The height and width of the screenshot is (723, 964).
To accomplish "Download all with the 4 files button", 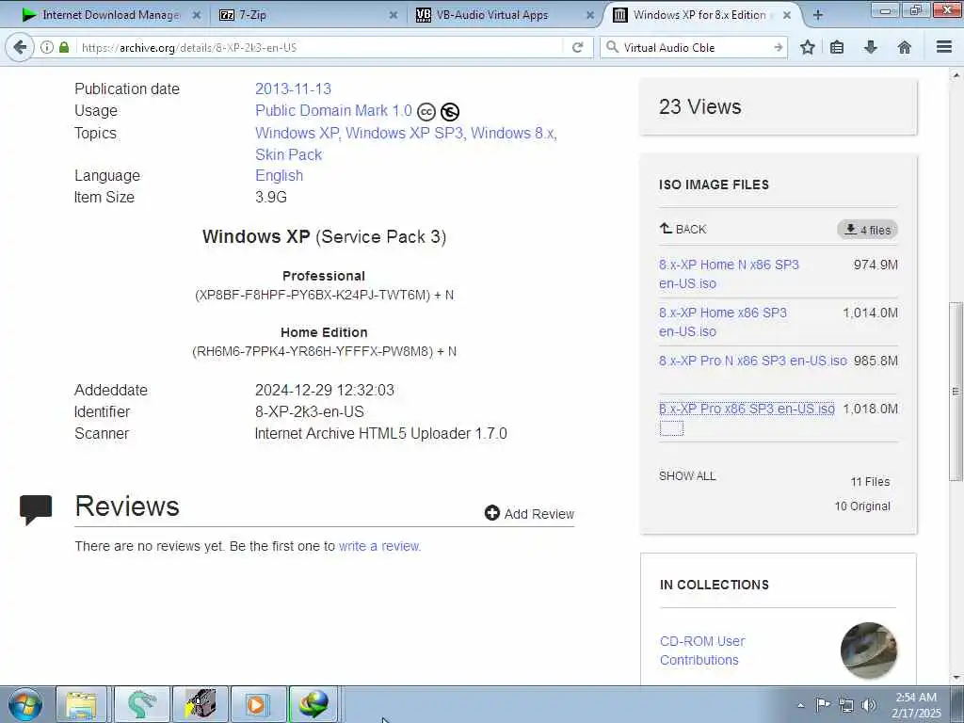I will [x=867, y=230].
